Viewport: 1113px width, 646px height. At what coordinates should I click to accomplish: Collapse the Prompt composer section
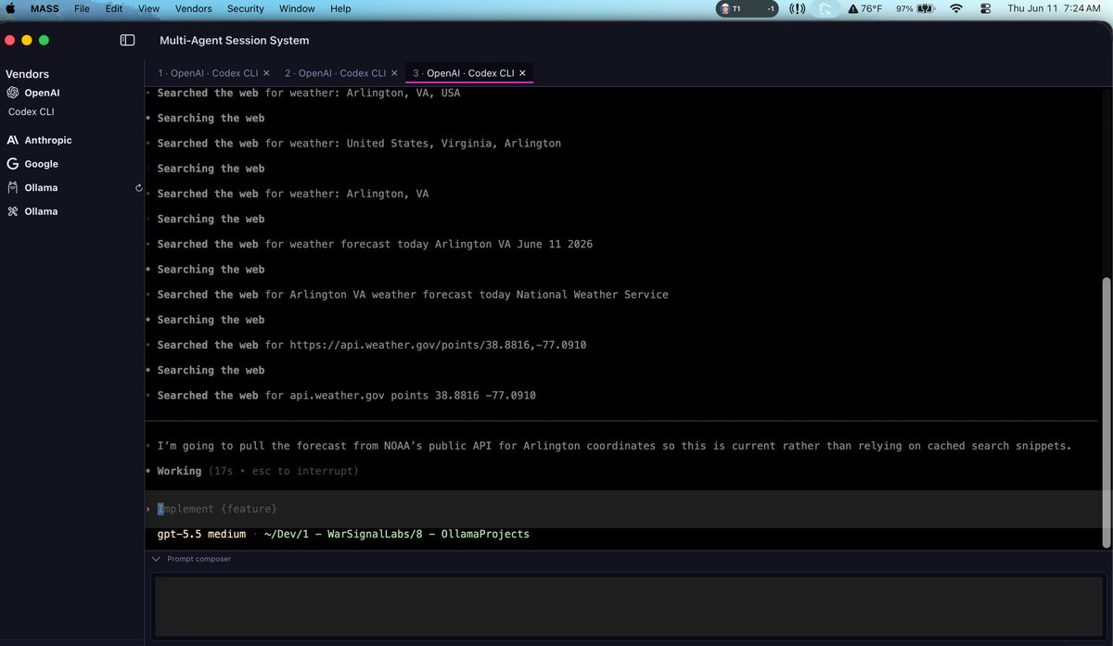point(156,559)
